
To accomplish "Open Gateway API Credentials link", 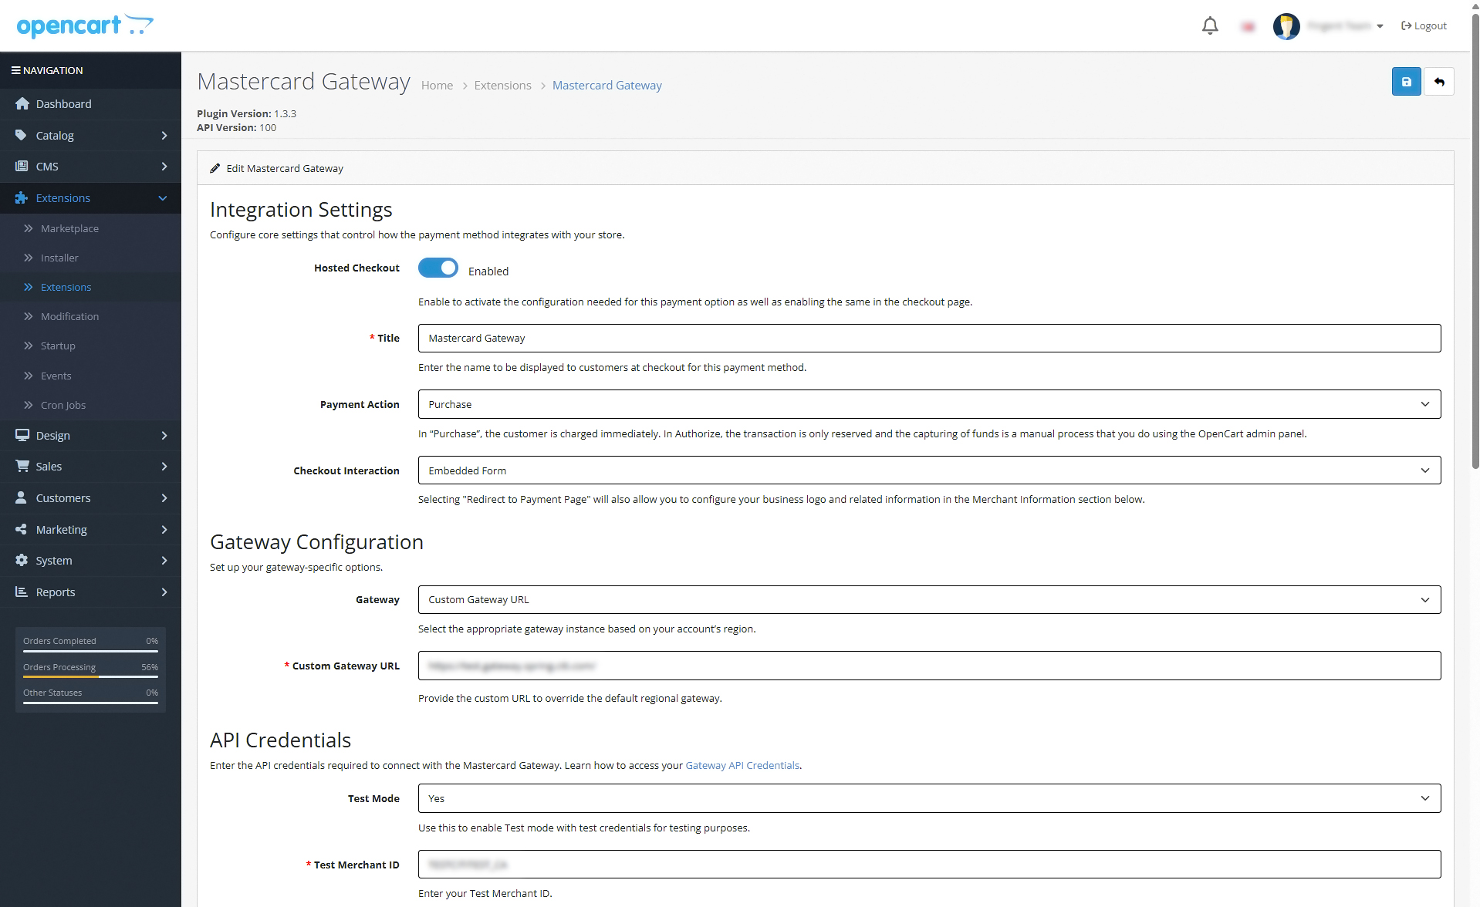I will [x=742, y=765].
